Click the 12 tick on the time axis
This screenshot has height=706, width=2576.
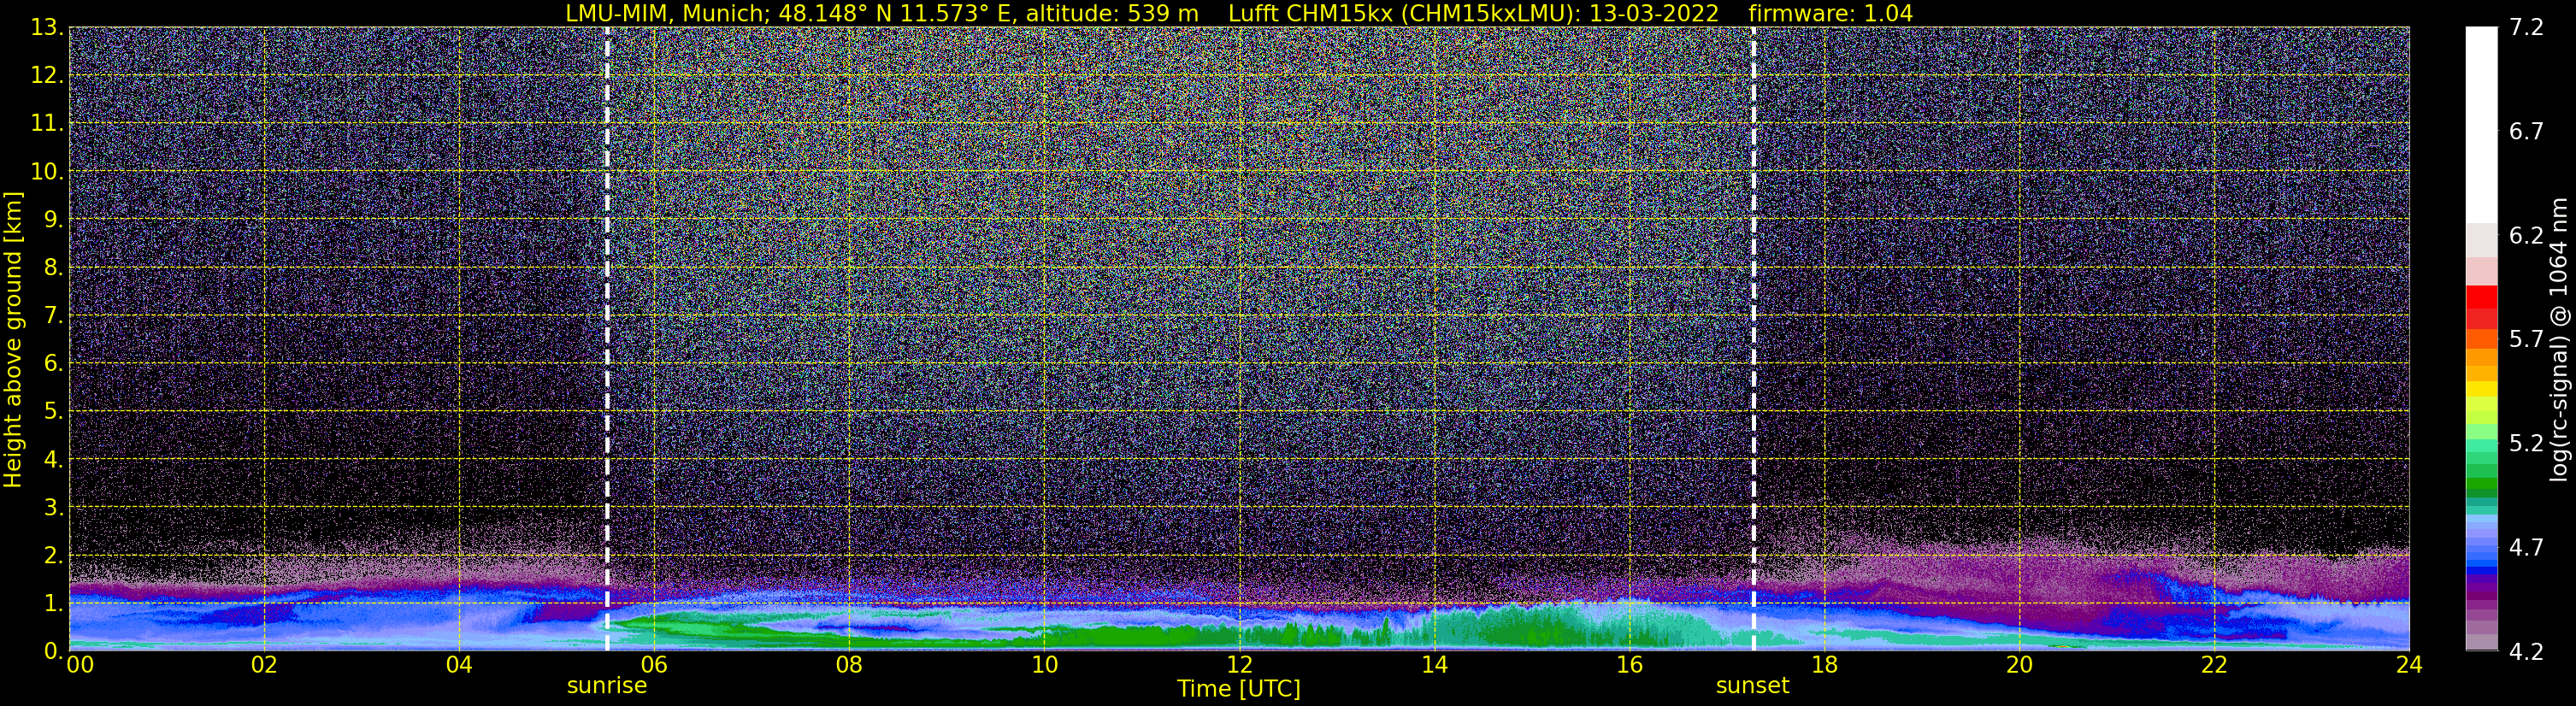pos(1239,665)
